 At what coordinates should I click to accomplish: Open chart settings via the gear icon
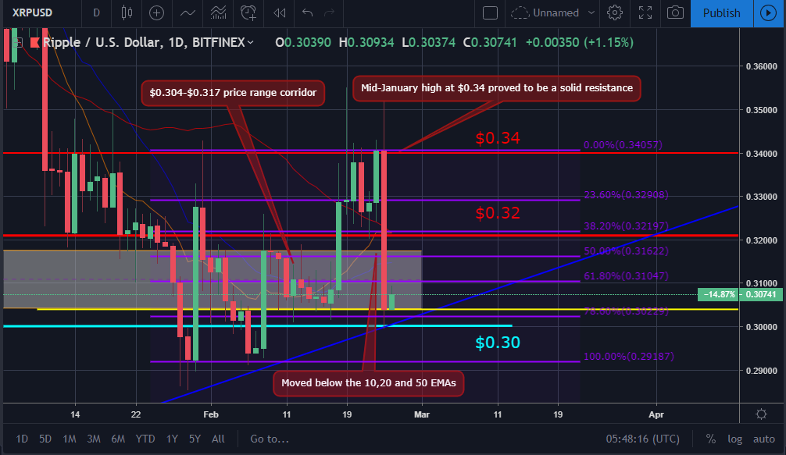pyautogui.click(x=615, y=13)
